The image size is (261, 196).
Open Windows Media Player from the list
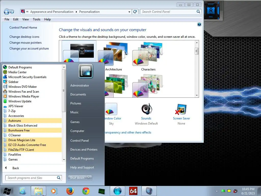point(32,96)
